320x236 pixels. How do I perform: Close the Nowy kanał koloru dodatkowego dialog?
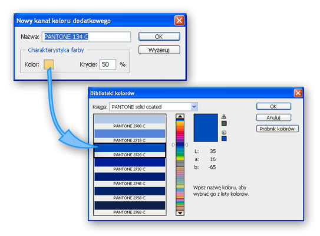point(179,21)
